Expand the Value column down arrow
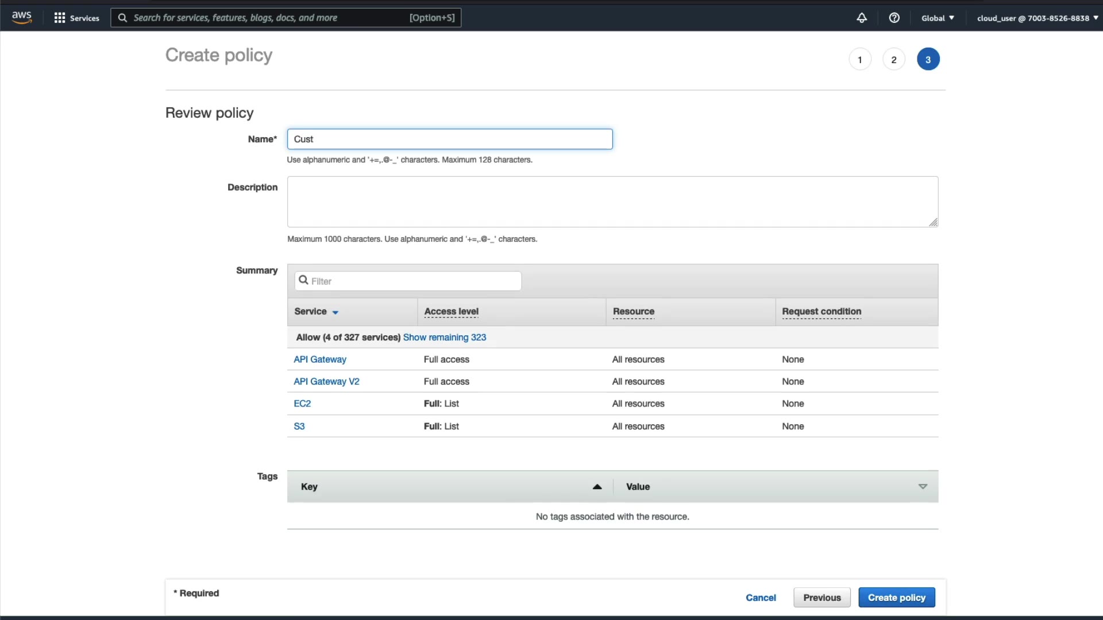Screen dimensions: 1103x620 pyautogui.click(x=923, y=486)
